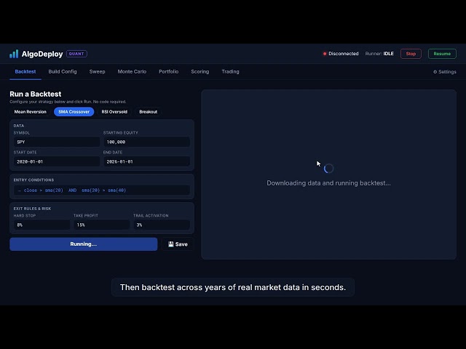
Task: Select the SMA Crossover strategy preset
Action: [x=74, y=112]
